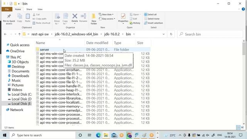Viewport: 247px width, 139px height.
Task: Create a New folder
Action: click(x=94, y=19)
